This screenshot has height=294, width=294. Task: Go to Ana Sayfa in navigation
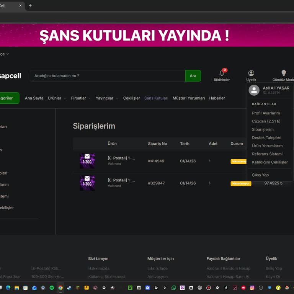coord(34,98)
